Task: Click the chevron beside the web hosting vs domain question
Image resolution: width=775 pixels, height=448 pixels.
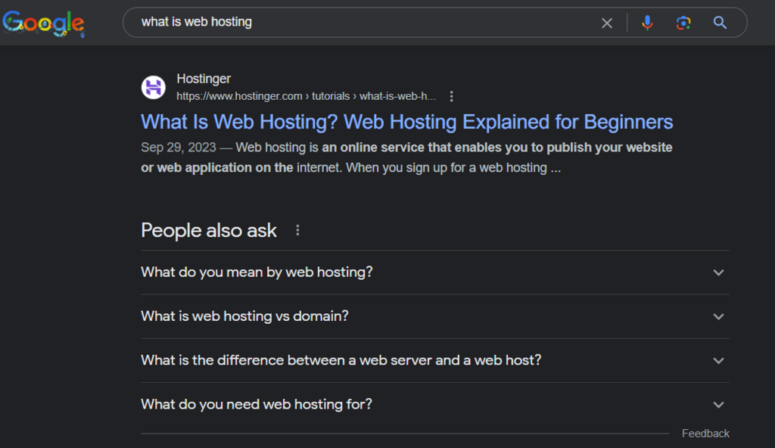Action: pyautogui.click(x=719, y=316)
